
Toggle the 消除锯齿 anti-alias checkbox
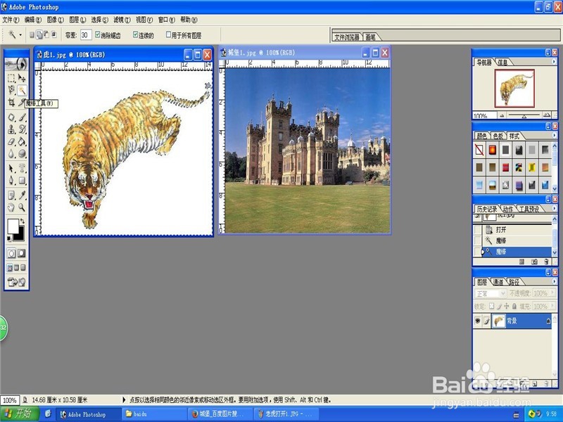[x=97, y=34]
